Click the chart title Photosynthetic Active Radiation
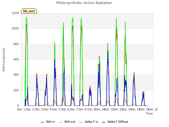This screenshot has height=127, width=169. coord(84,3)
